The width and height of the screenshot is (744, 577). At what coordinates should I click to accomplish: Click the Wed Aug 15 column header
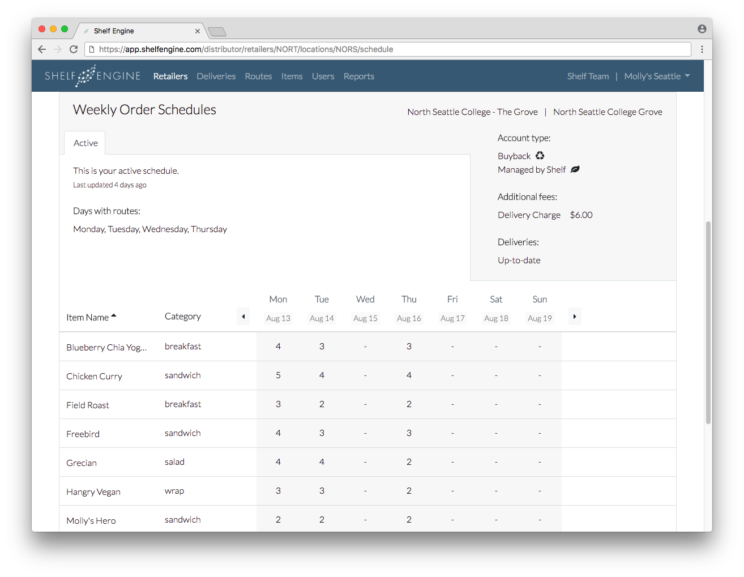(x=365, y=309)
